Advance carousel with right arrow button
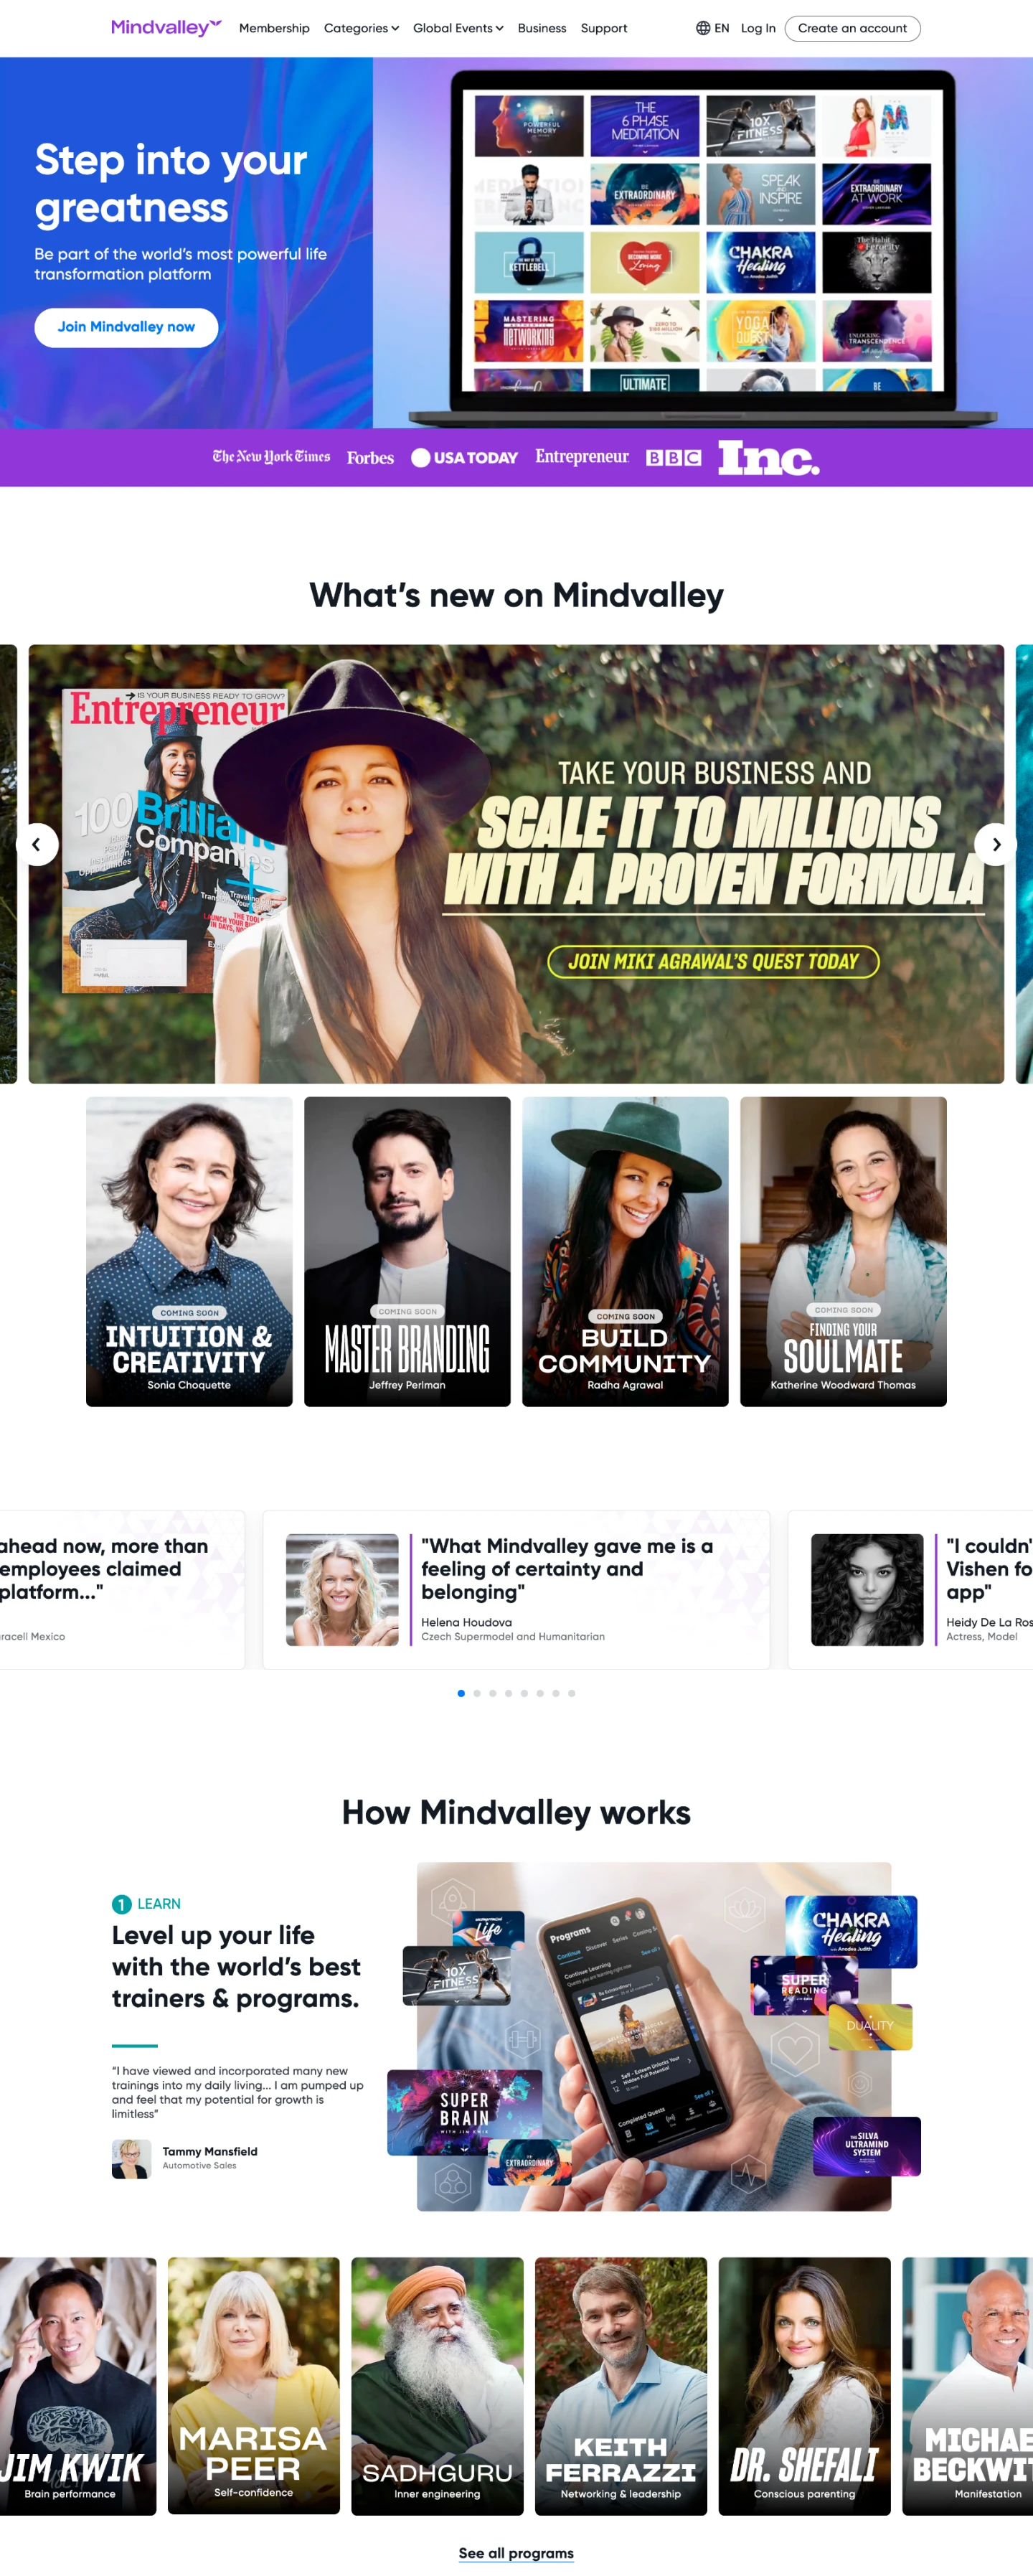The height and width of the screenshot is (2576, 1033). click(x=995, y=844)
